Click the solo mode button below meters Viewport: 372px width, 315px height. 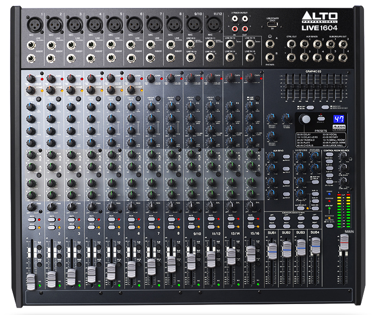click(329, 226)
